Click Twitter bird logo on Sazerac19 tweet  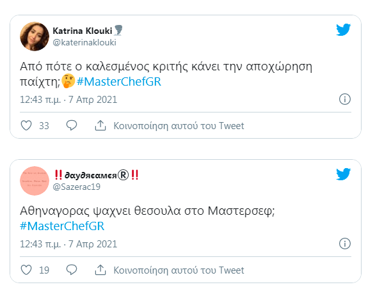[x=343, y=175]
